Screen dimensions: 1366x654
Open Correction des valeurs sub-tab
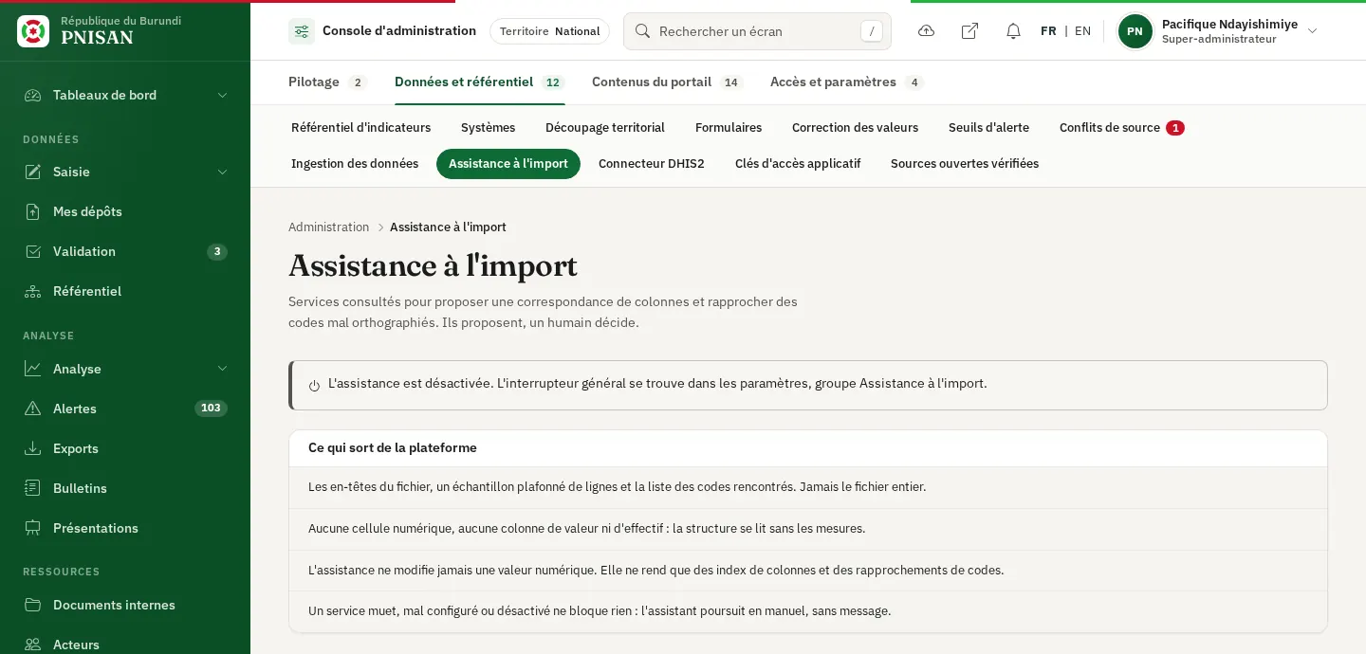click(855, 128)
